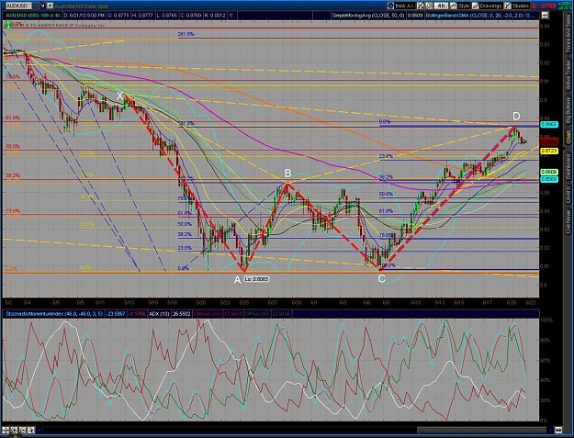The width and height of the screenshot is (574, 438).
Task: Open the 4h timeframe selector
Action: (441, 6)
